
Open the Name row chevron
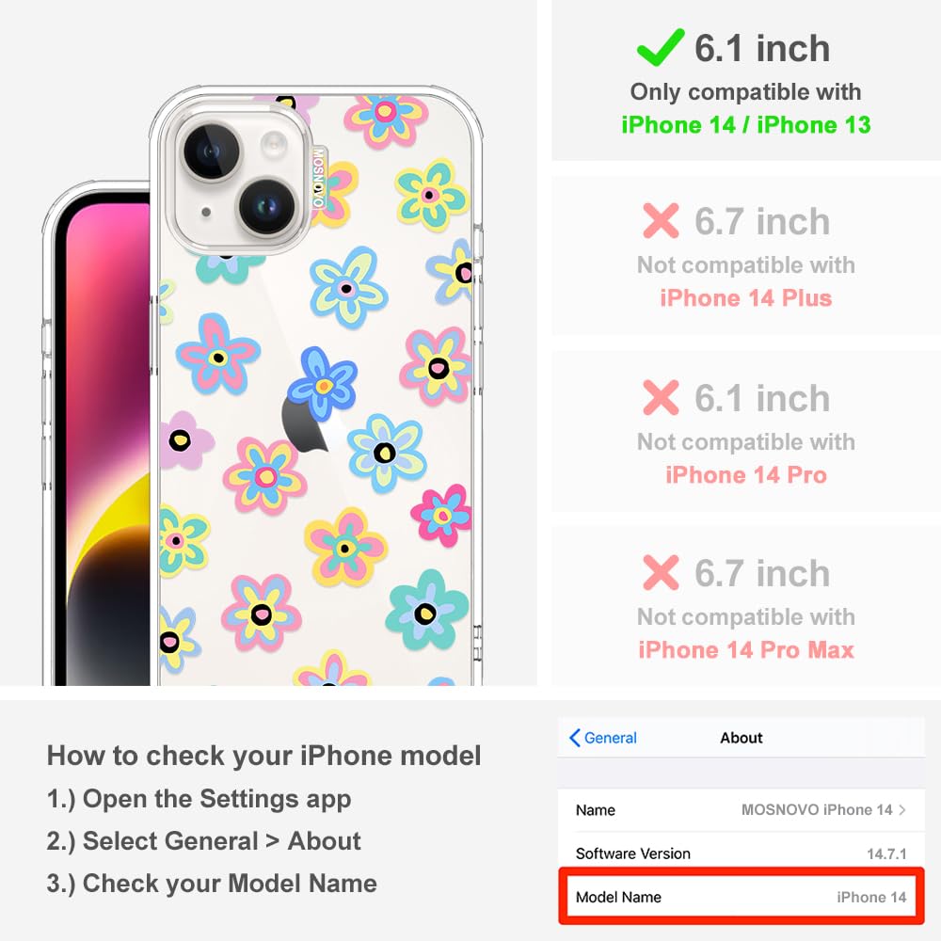(x=902, y=809)
